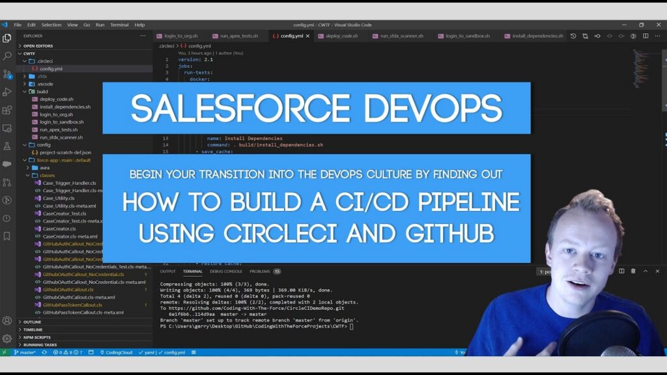The height and width of the screenshot is (375, 667).
Task: Switch to the install_dependencies.sh tab
Action: pyautogui.click(x=537, y=36)
